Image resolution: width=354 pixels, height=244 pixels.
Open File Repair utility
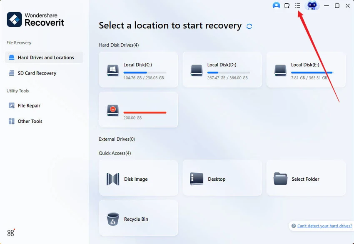click(x=44, y=105)
